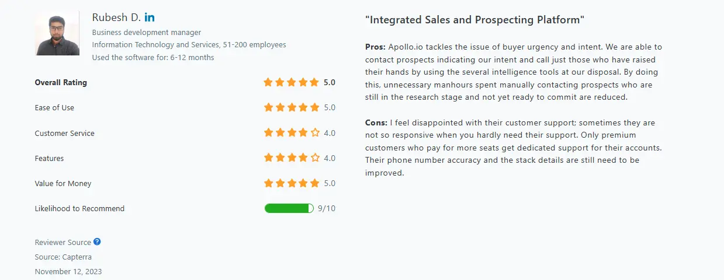
Task: Click the November 12, 2023 review date
Action: coord(68,271)
